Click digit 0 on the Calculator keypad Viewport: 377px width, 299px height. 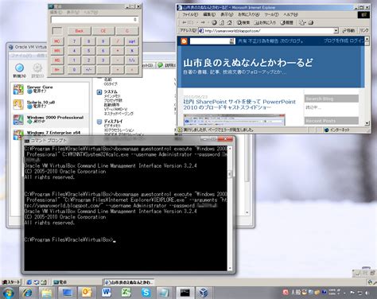(x=74, y=70)
